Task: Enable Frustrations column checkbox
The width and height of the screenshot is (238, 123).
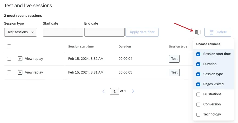Action: pyautogui.click(x=198, y=94)
